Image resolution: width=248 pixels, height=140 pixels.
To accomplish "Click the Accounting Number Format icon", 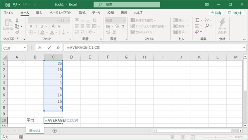I will click(108, 26).
